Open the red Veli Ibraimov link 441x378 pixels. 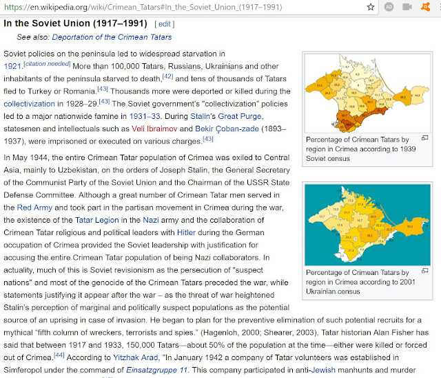tap(154, 129)
